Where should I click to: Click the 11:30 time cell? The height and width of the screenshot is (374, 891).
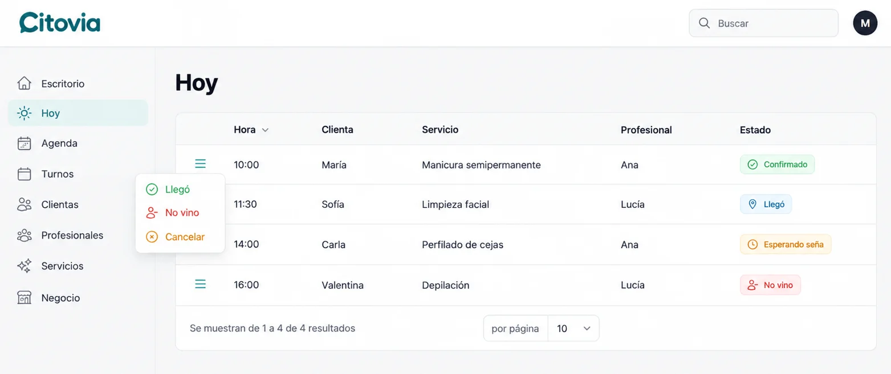click(x=245, y=204)
